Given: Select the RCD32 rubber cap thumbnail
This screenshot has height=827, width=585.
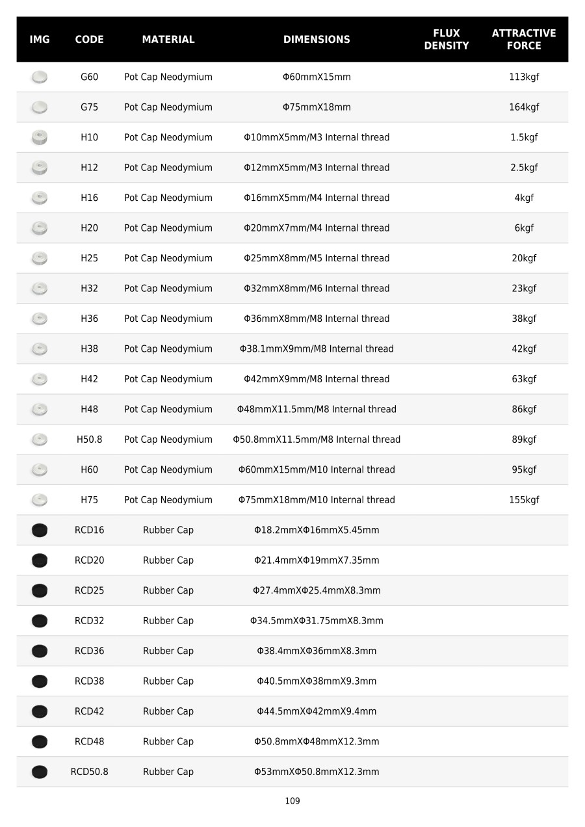Looking at the screenshot, I should (40, 621).
